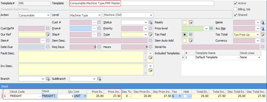Expand the Status dropdown
The width and height of the screenshot is (267, 102).
click(146, 22)
